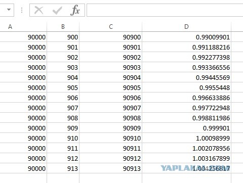This screenshot has width=243, height=183.
Task: Select column A header
Action: coord(23,27)
